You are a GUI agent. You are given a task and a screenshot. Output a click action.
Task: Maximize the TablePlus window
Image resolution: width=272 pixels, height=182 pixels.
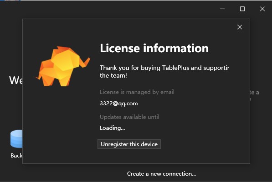pyautogui.click(x=242, y=9)
